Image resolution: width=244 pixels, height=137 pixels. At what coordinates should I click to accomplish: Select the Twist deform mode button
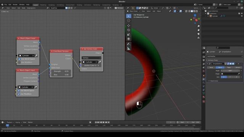tap(211, 67)
